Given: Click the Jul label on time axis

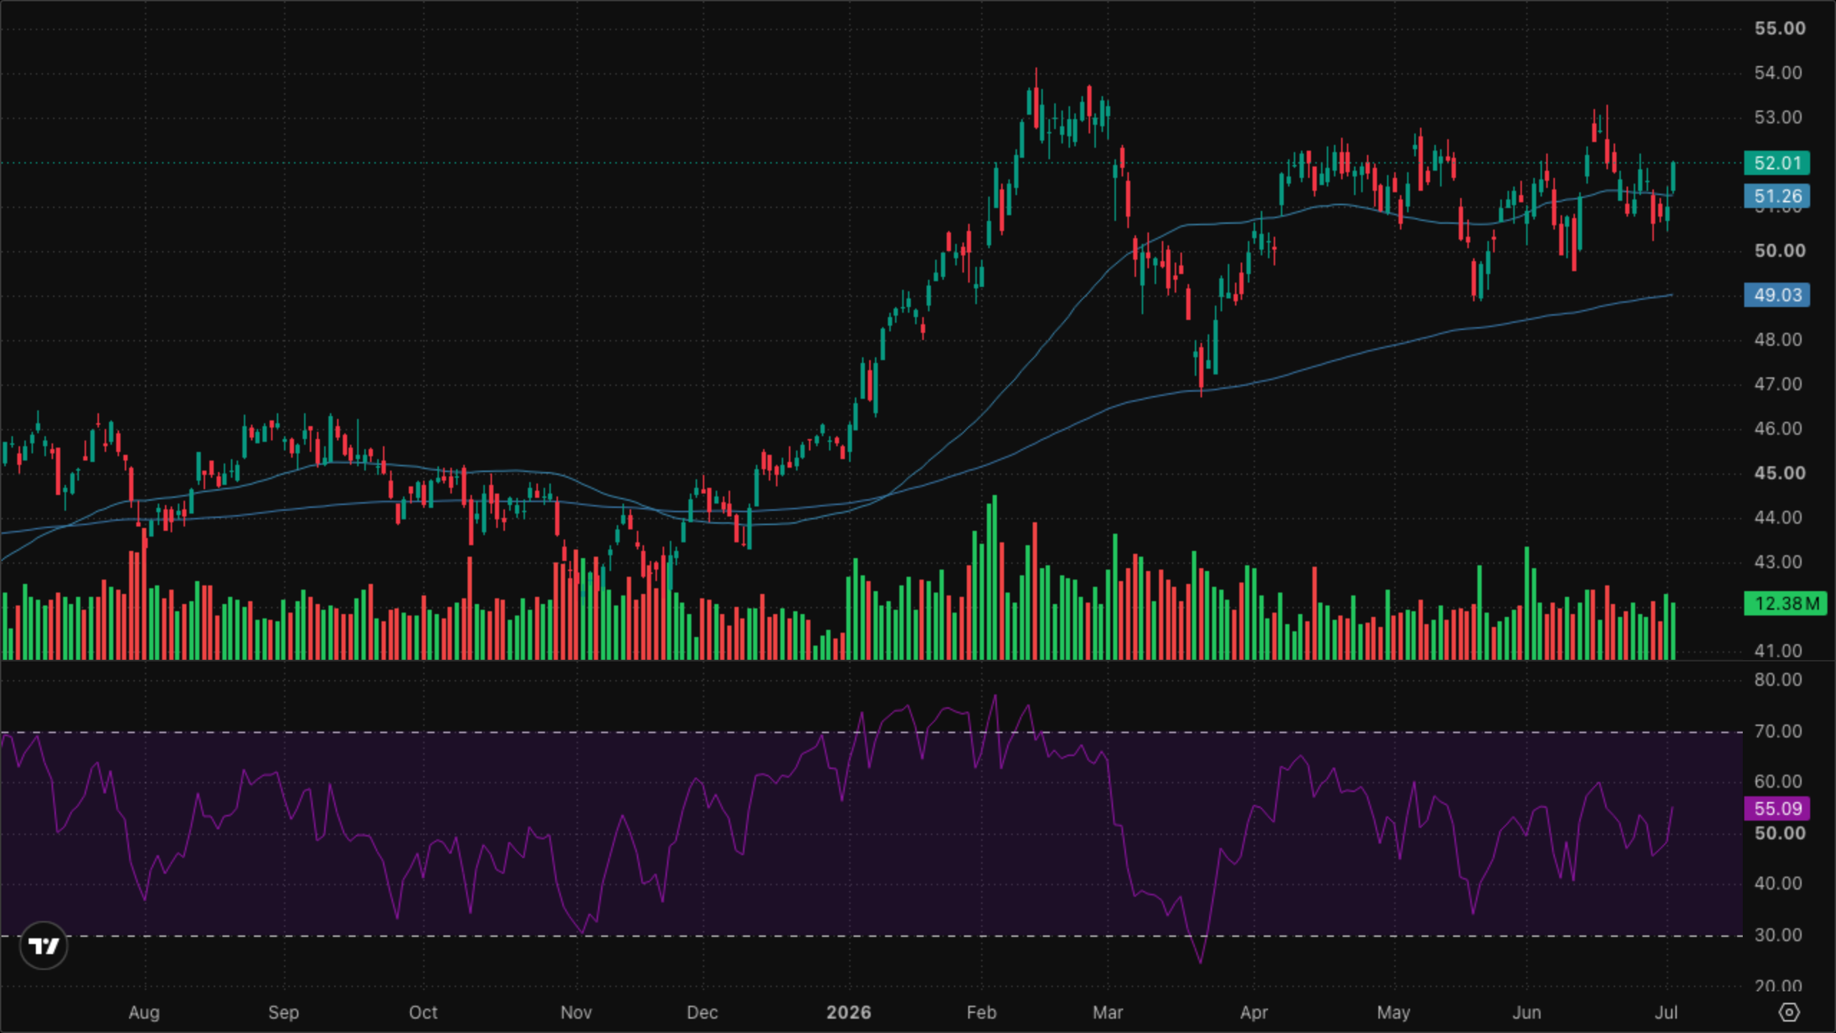Looking at the screenshot, I should point(1666,1012).
